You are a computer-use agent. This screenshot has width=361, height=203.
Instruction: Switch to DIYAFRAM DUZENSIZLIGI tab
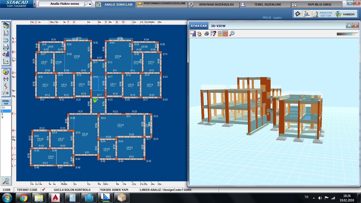[x=214, y=4]
